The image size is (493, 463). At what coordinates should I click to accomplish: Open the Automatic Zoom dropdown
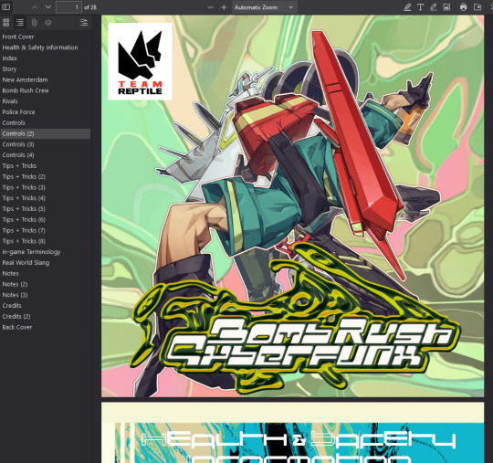coord(264,7)
